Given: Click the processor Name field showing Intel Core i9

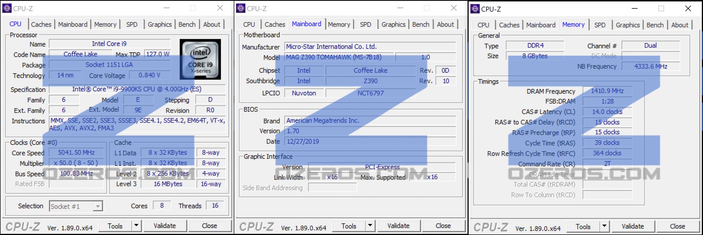Looking at the screenshot, I should click(x=109, y=44).
